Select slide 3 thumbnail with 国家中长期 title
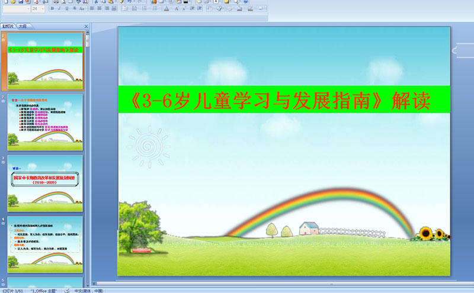474x293 pixels. click(x=45, y=183)
